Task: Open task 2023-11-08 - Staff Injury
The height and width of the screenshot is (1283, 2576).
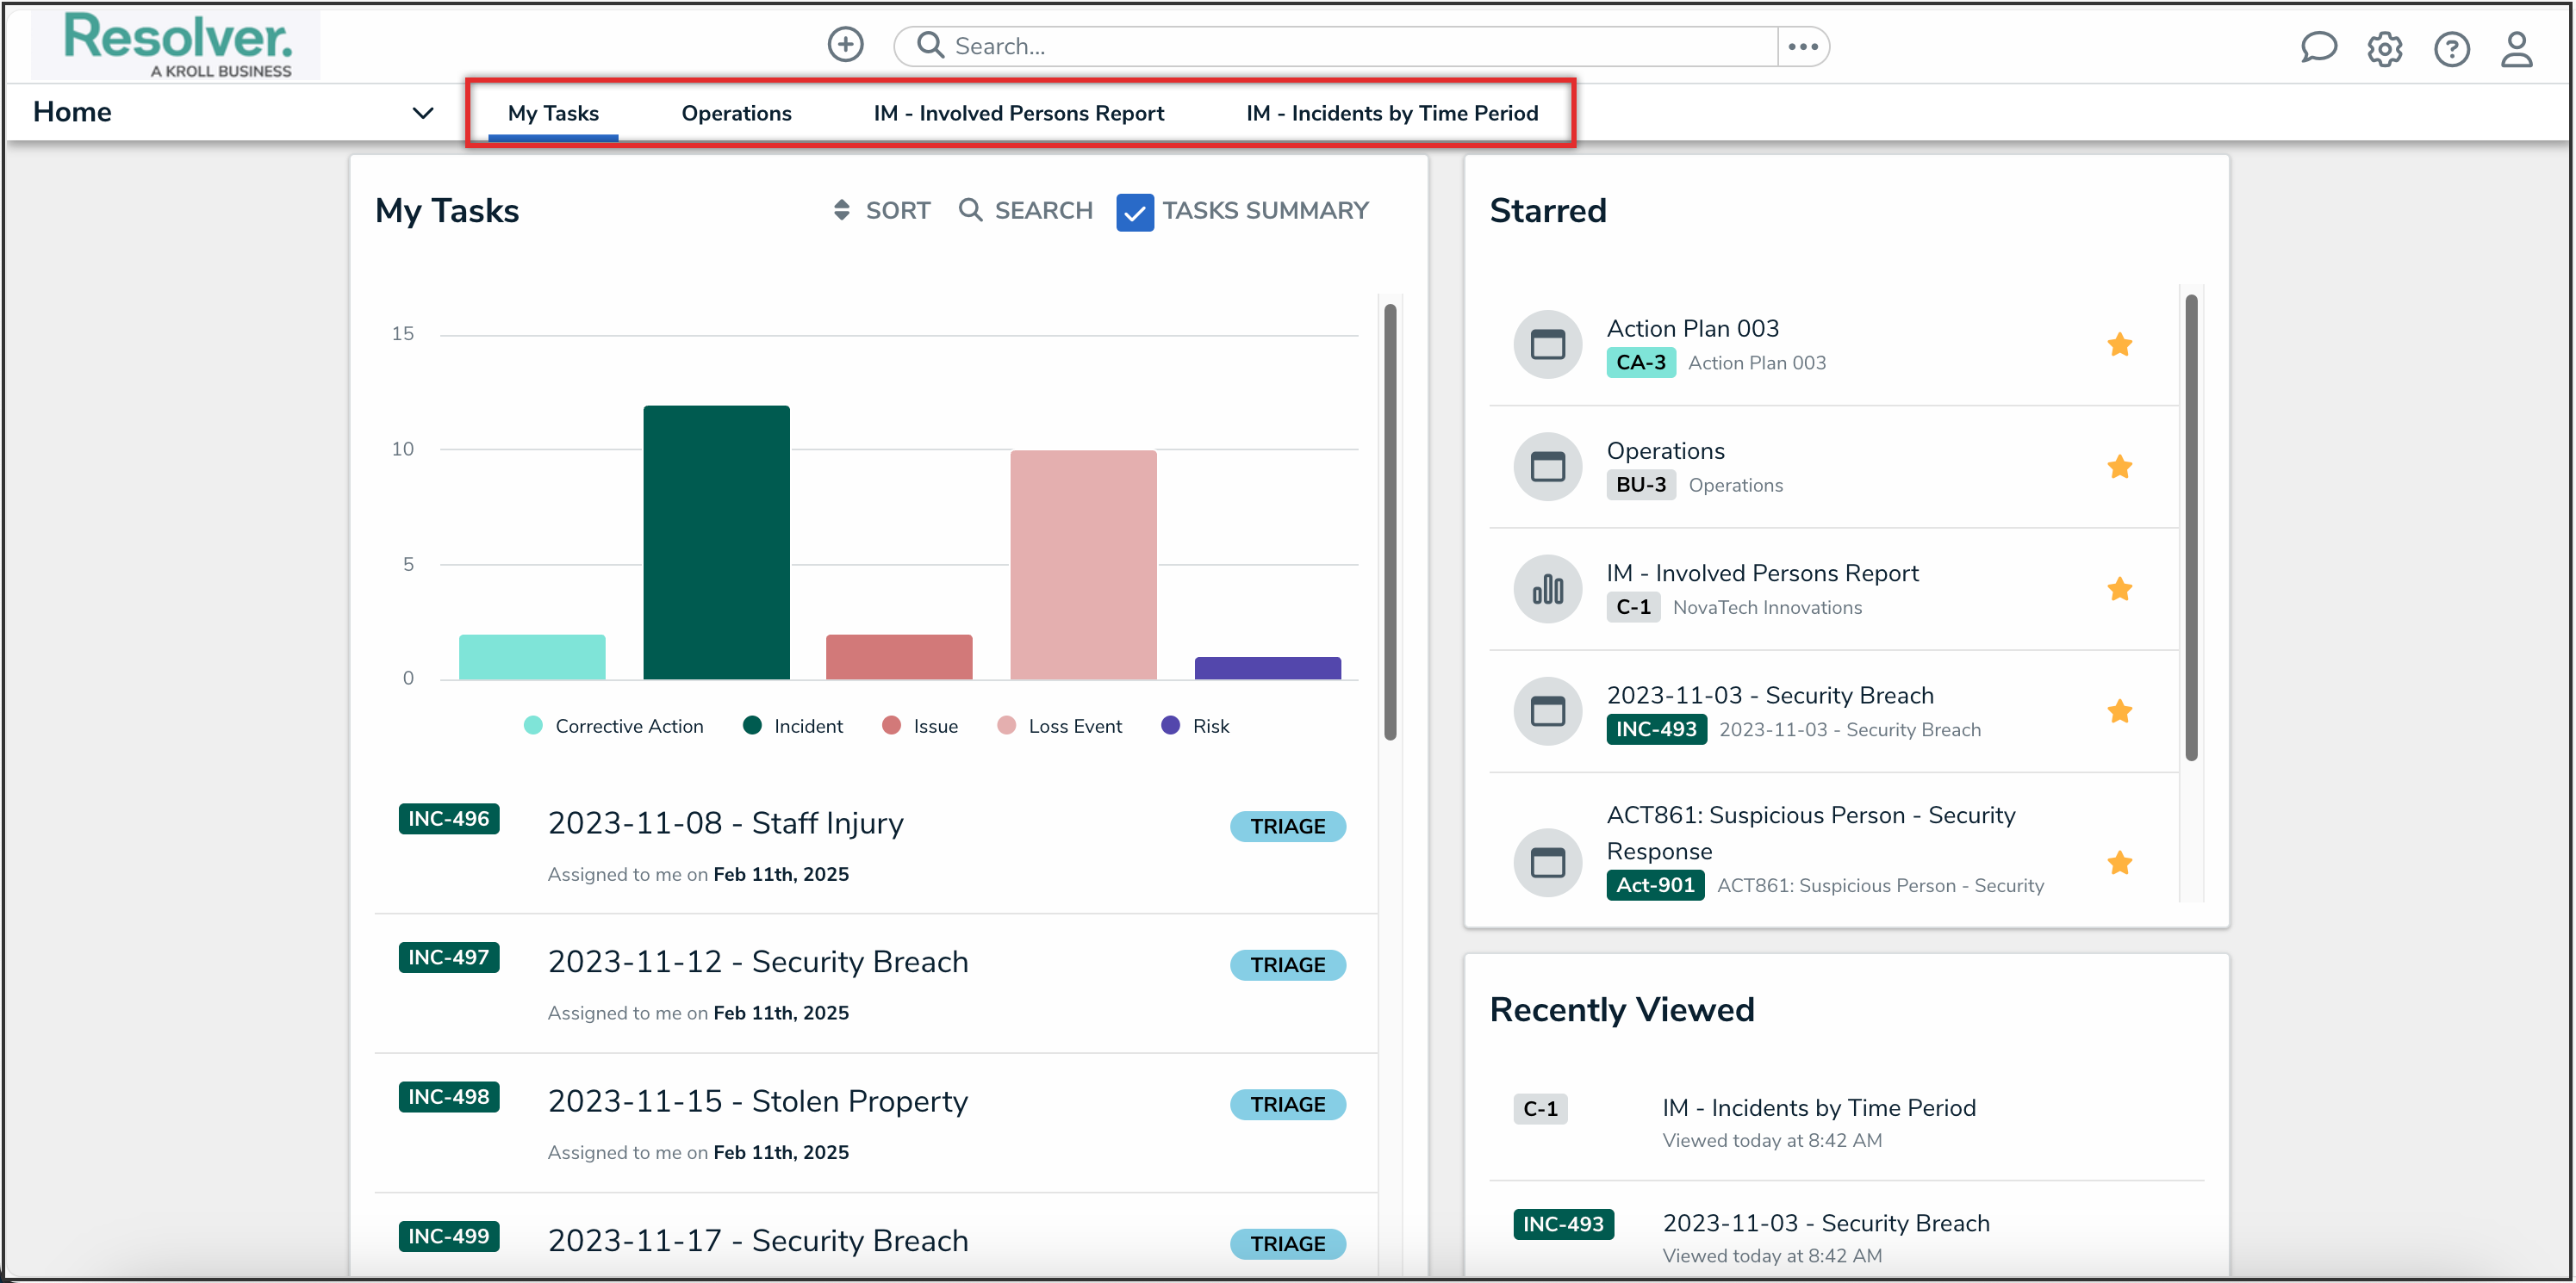Action: coord(725,823)
